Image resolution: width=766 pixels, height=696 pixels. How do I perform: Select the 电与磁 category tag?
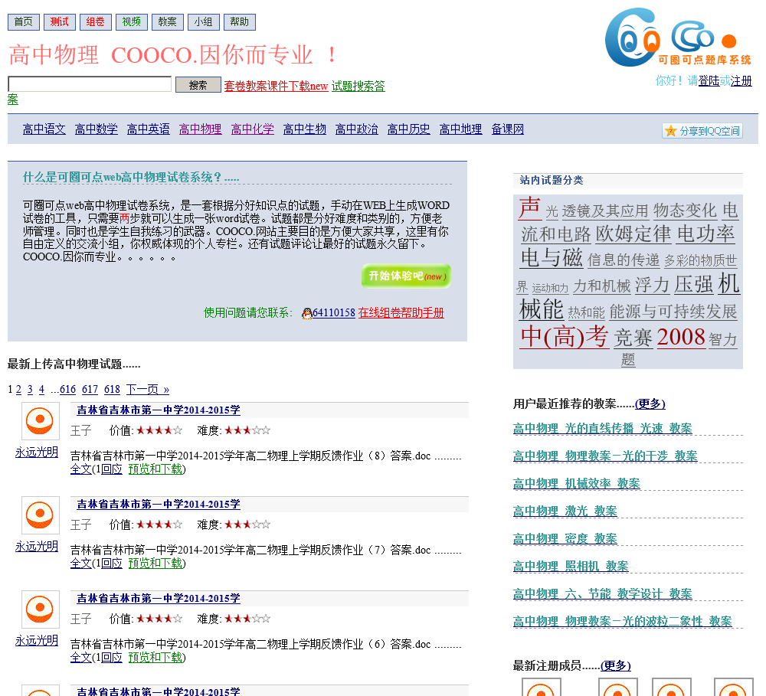(552, 258)
